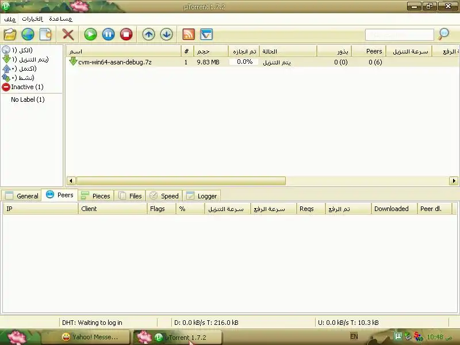Click the µTorrent system tray icon

click(397, 336)
